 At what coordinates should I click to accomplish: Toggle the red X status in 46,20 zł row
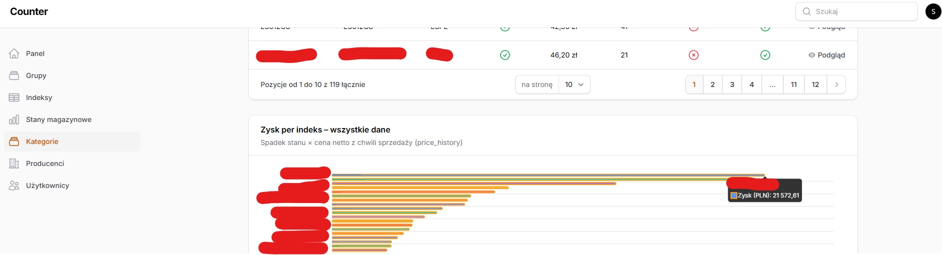point(694,55)
